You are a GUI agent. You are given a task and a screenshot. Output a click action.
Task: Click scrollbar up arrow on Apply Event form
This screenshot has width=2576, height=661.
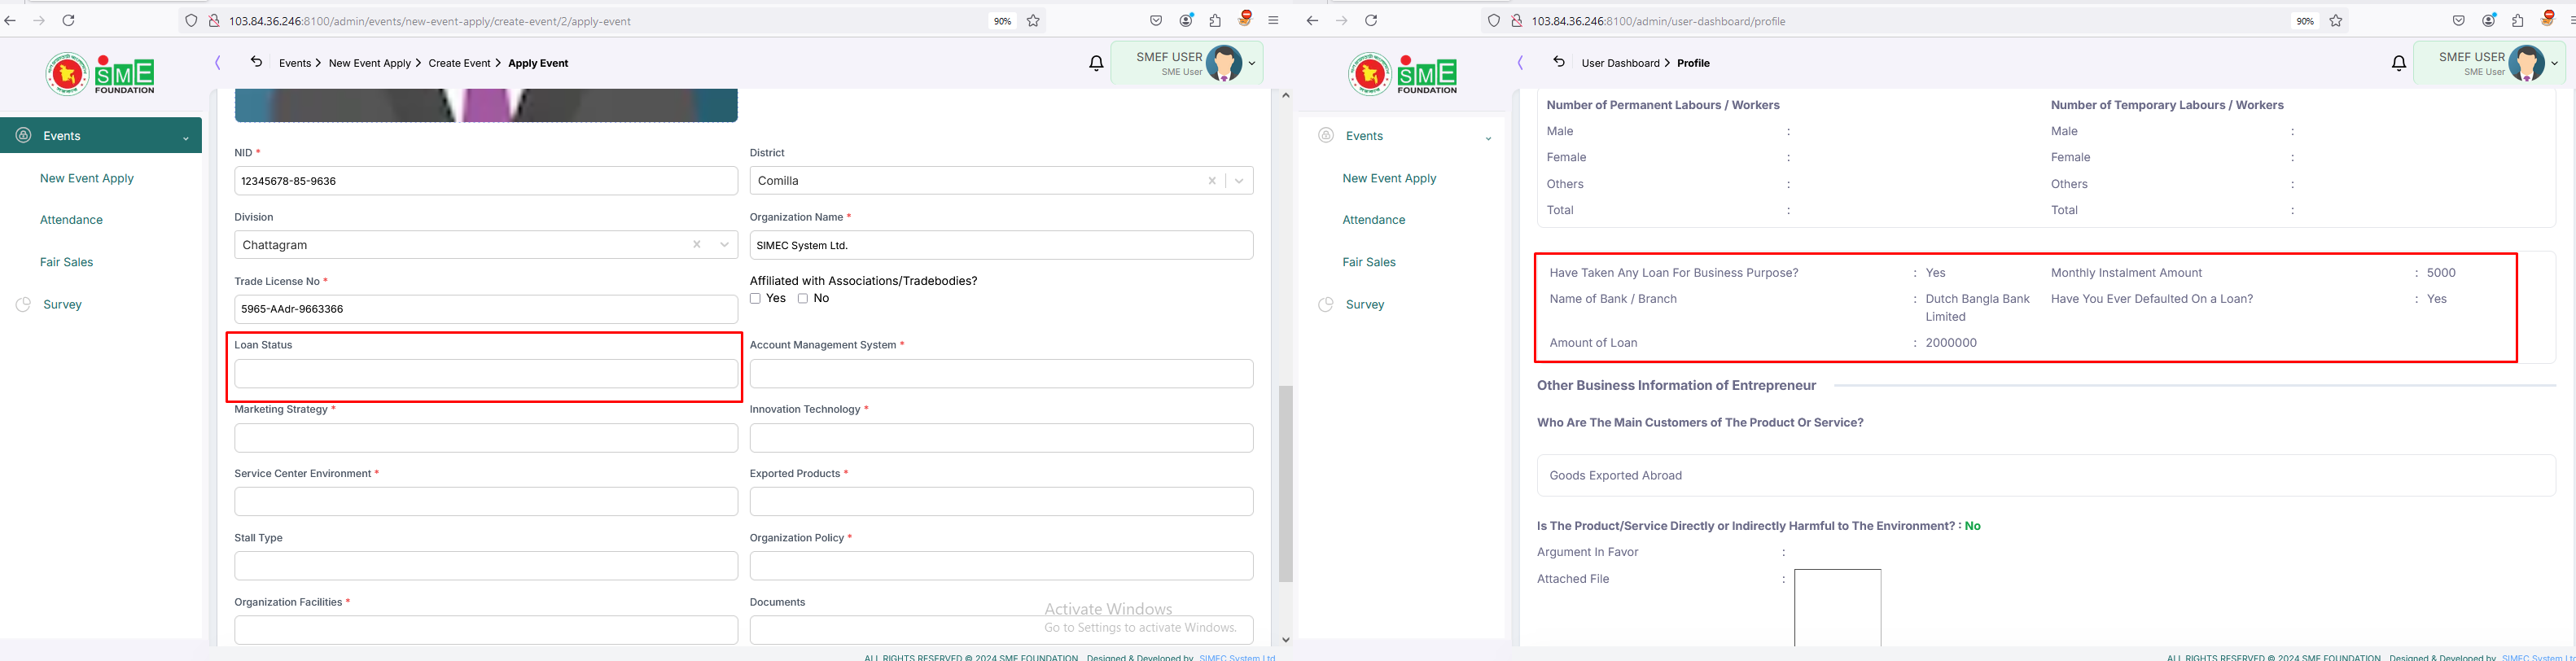pyautogui.click(x=1286, y=95)
